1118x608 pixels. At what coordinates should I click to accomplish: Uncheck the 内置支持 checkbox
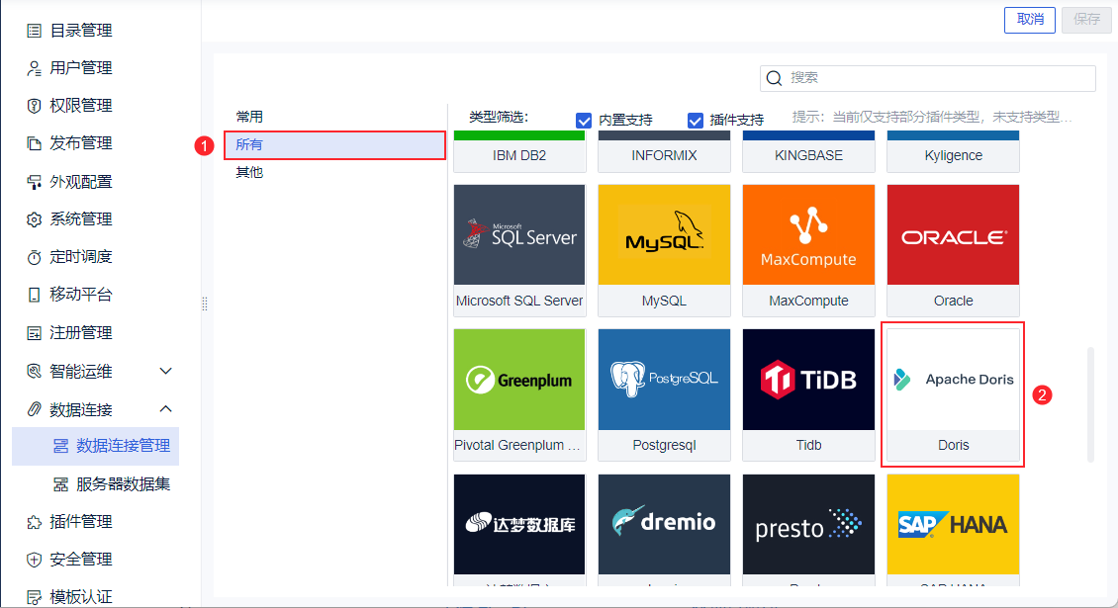click(584, 121)
